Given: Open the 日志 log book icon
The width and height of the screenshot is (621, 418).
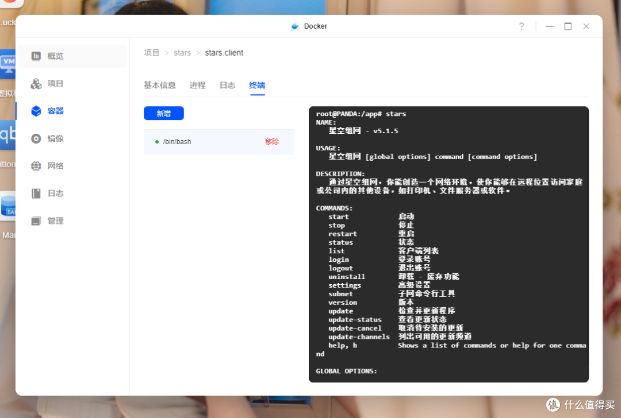Looking at the screenshot, I should (x=36, y=193).
